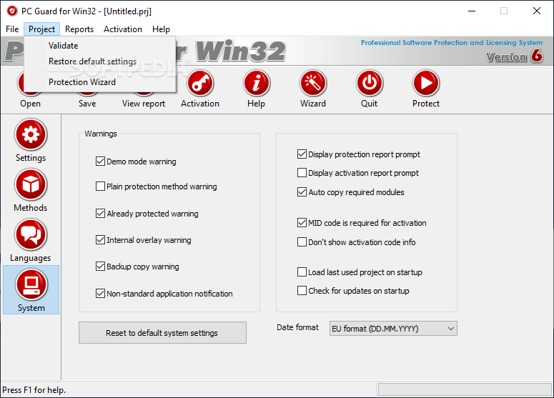Click the Quit power icon
Image resolution: width=554 pixels, height=398 pixels.
click(370, 83)
